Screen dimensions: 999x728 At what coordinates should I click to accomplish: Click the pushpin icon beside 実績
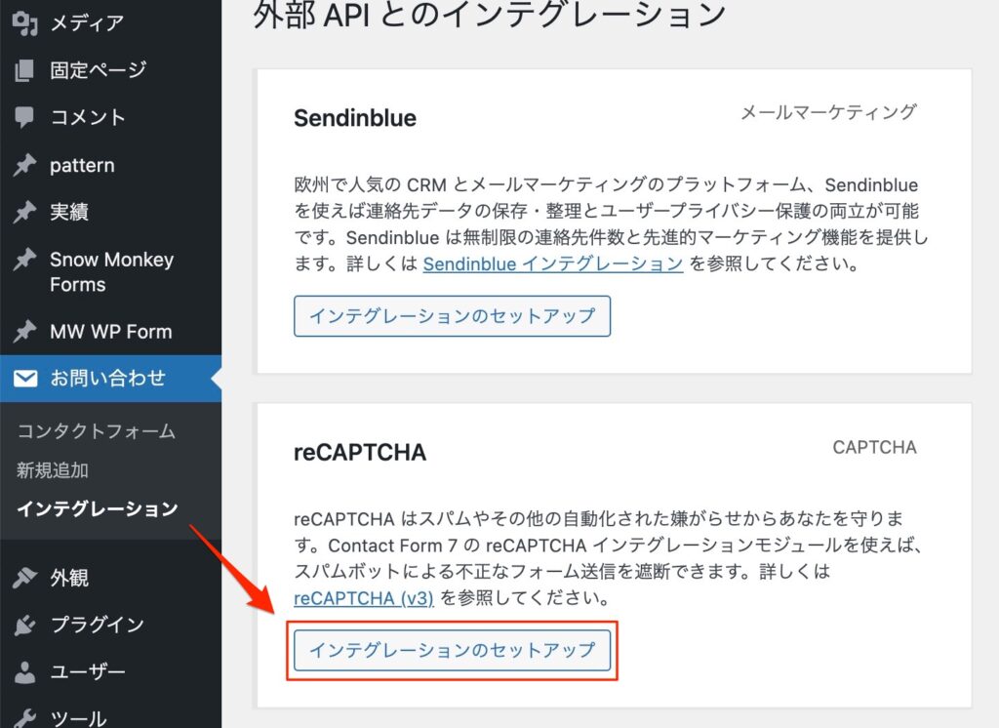click(25, 213)
